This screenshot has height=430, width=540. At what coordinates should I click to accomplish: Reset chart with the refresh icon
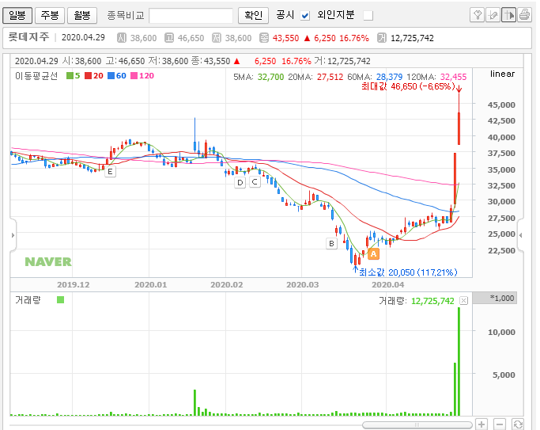pos(518,424)
